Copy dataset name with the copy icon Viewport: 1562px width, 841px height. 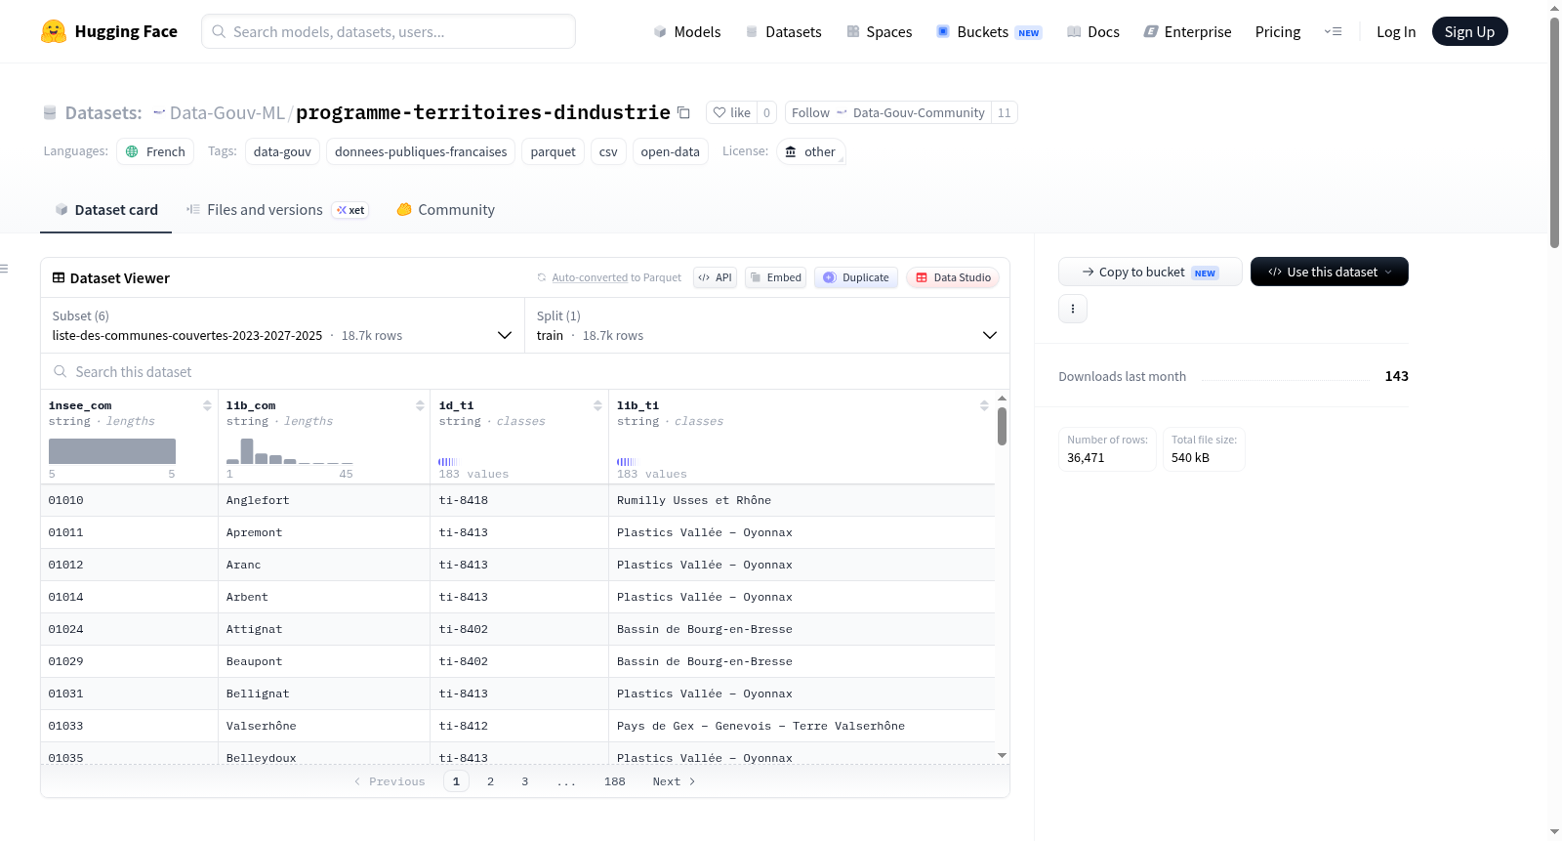(x=683, y=112)
